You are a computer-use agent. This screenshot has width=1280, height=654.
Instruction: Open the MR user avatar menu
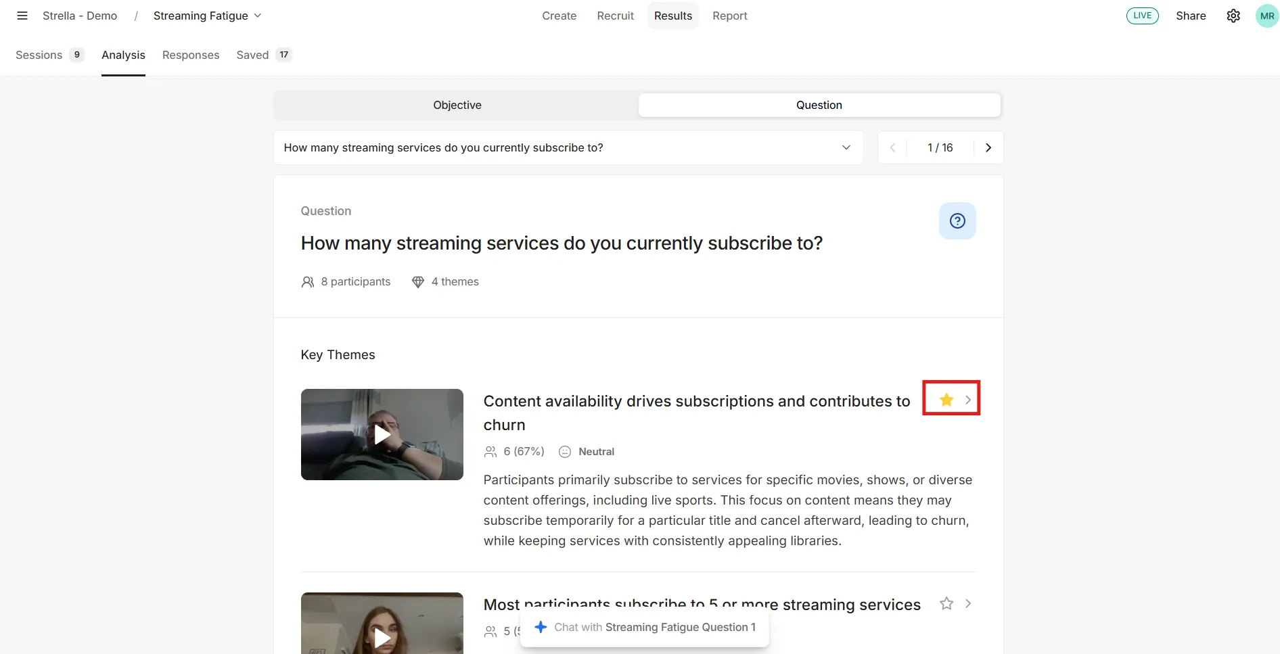pyautogui.click(x=1267, y=16)
